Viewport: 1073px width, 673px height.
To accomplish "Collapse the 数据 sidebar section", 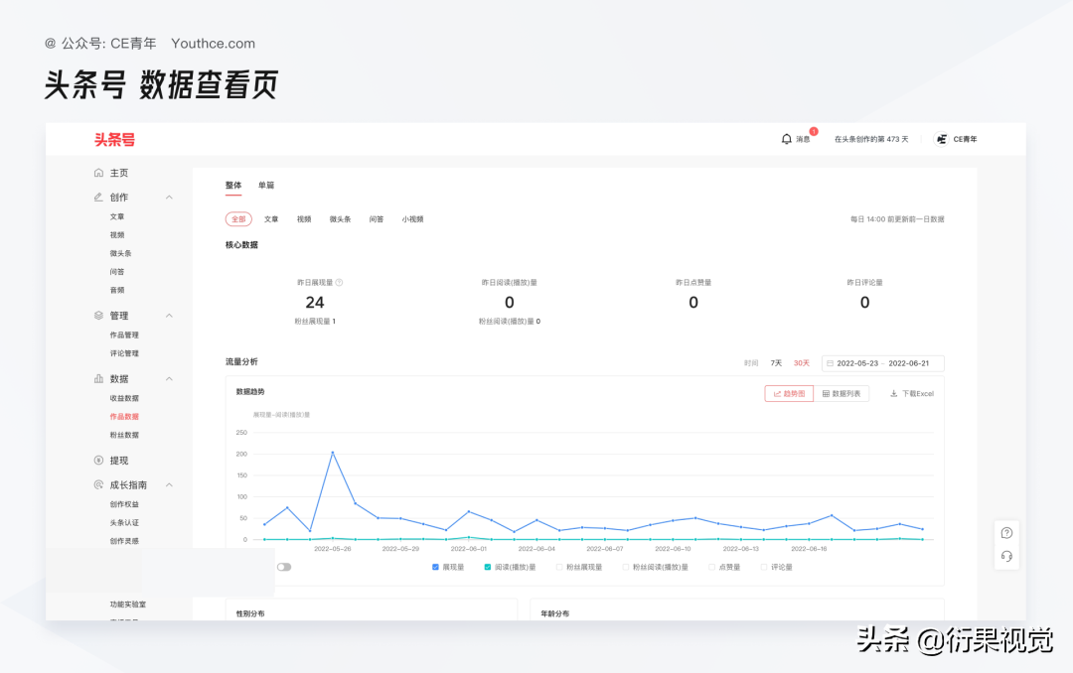I will point(169,378).
